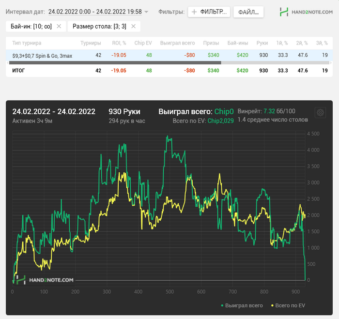Toggle yellow Всего по EV legend series
Image resolution: width=339 pixels, height=319 pixels.
[x=288, y=305]
